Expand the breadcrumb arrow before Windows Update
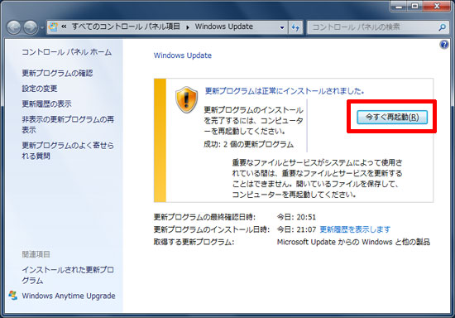 [x=188, y=27]
